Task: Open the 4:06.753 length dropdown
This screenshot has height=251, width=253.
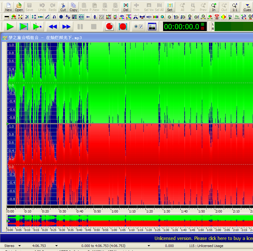Action: (56, 246)
